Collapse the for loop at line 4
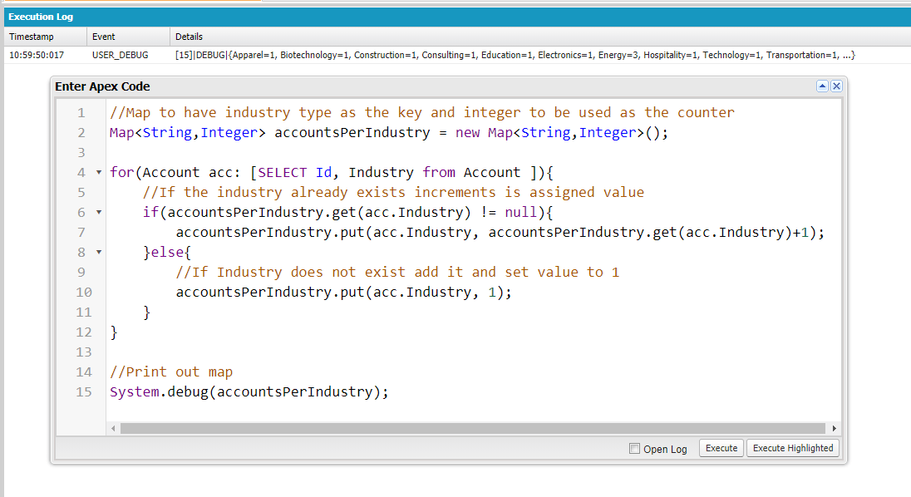The width and height of the screenshot is (911, 497). pos(97,172)
